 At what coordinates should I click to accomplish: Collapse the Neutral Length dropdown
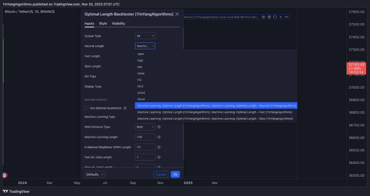145,46
